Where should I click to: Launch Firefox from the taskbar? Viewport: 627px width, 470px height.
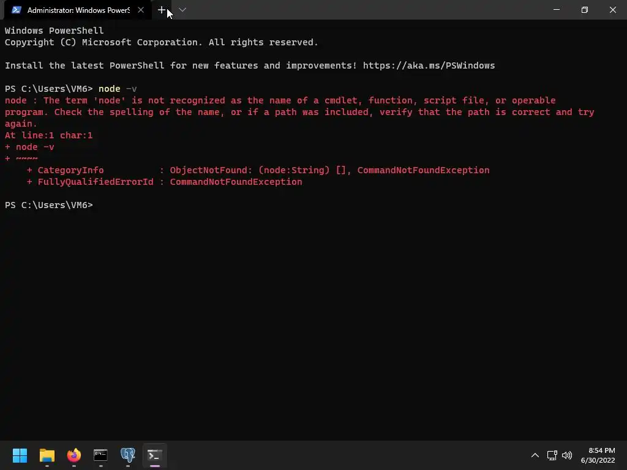(x=73, y=455)
